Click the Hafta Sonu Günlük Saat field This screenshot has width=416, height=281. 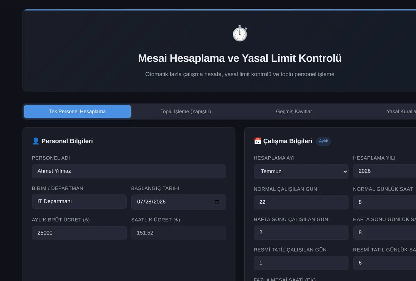point(384,232)
